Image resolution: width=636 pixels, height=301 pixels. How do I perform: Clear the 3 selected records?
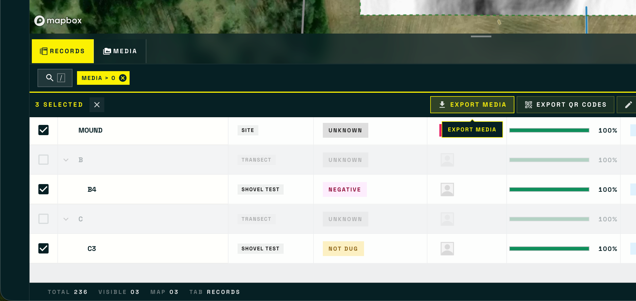(x=97, y=105)
